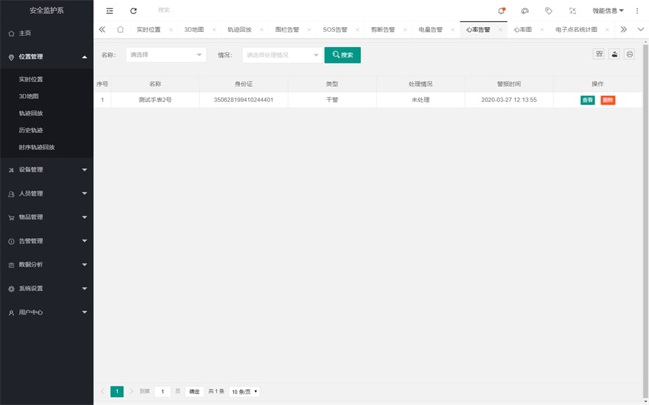Click the orange 删除 button in the row

[x=608, y=100]
